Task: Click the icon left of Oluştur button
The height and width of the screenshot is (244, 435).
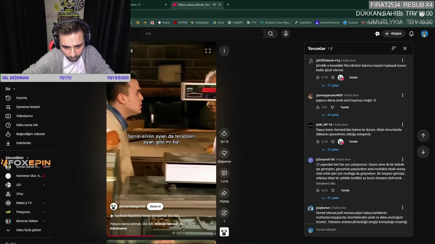Action: tap(377, 34)
